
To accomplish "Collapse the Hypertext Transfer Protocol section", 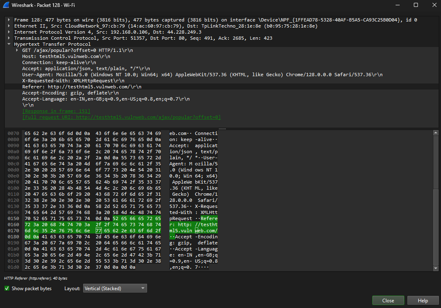I will point(9,44).
